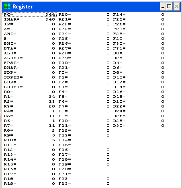Screen dimensions: 182x188
Task: Select the R2= register showing 13
Action: [x=29, y=101]
